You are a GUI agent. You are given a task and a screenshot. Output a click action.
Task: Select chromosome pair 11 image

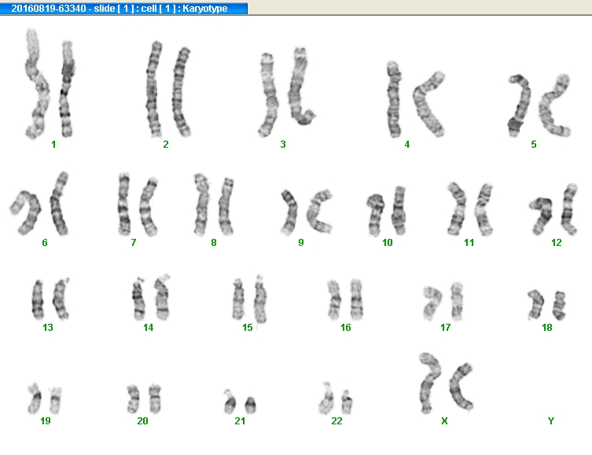click(469, 209)
